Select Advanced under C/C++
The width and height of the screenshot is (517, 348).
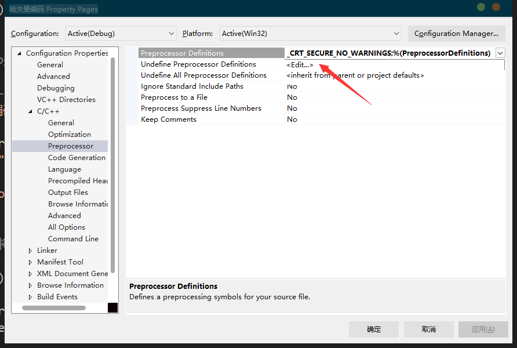pyautogui.click(x=64, y=215)
